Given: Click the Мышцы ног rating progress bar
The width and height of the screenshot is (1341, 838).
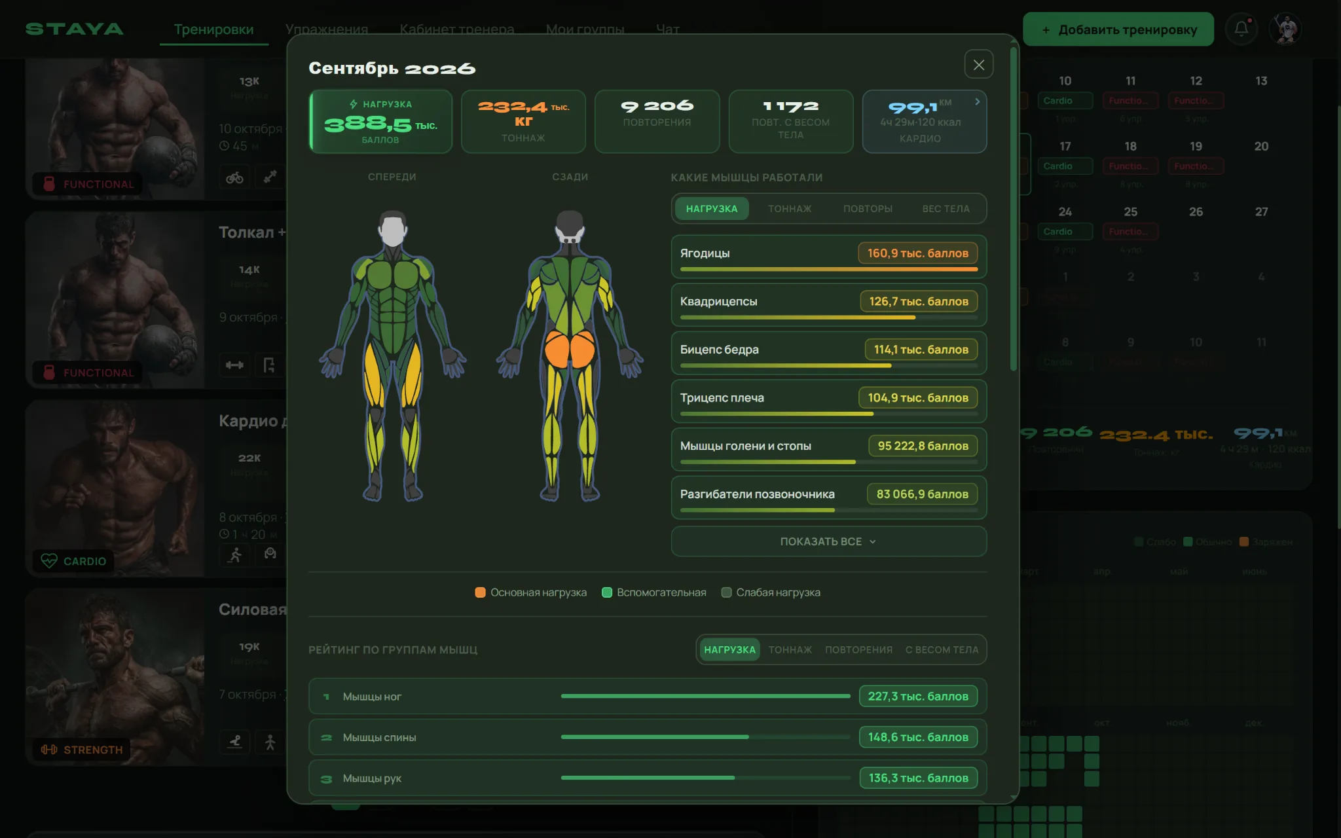Looking at the screenshot, I should tap(705, 696).
